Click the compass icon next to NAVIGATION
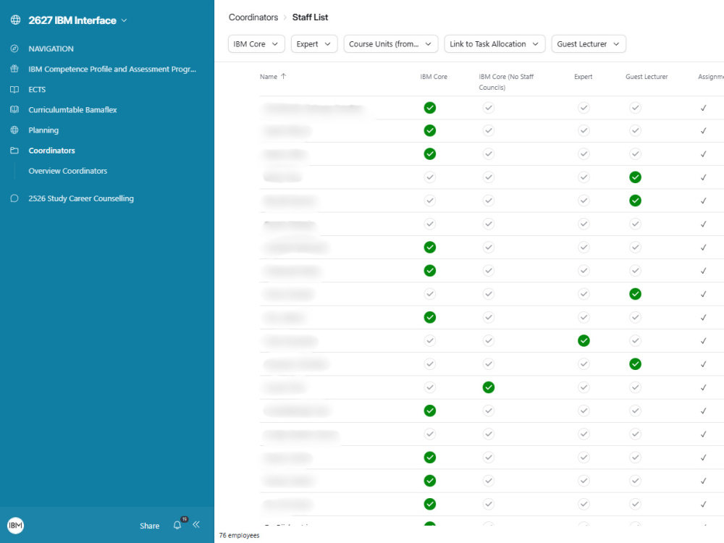 coord(14,49)
